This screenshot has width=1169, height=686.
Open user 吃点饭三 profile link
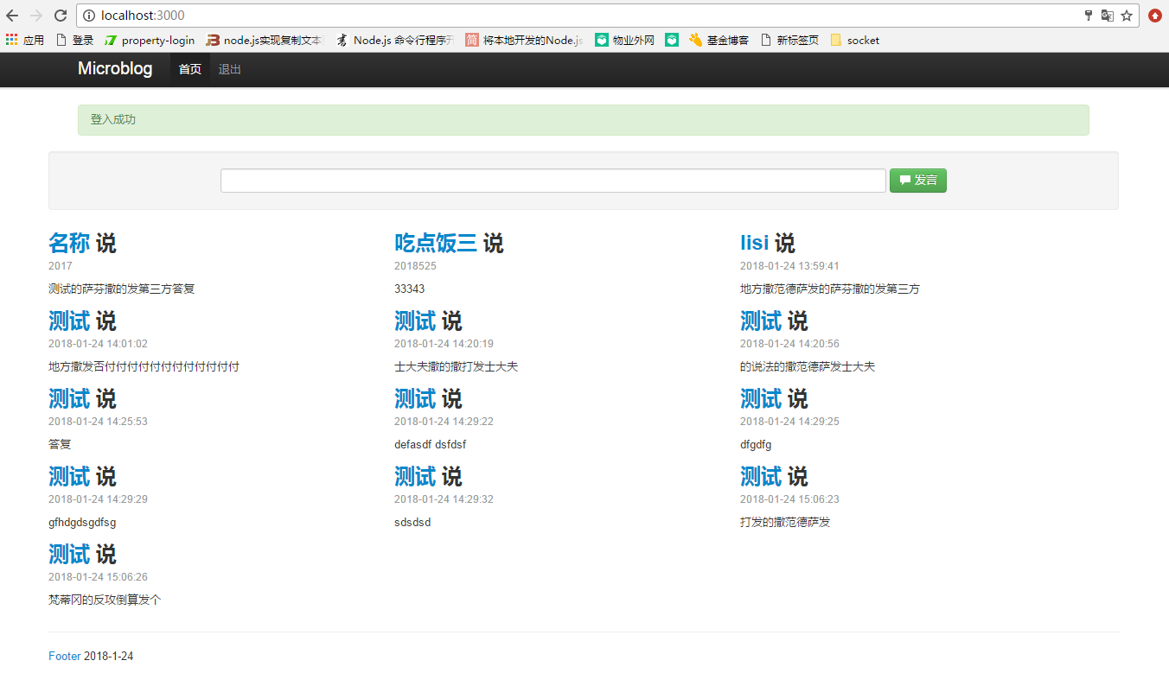(436, 244)
